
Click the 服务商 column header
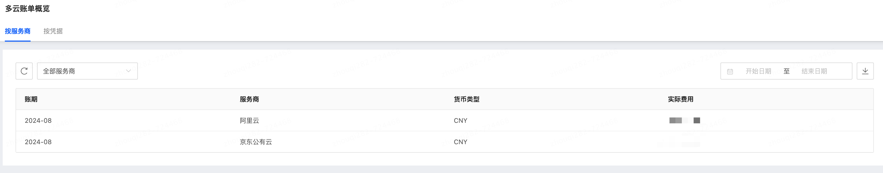[x=249, y=99]
